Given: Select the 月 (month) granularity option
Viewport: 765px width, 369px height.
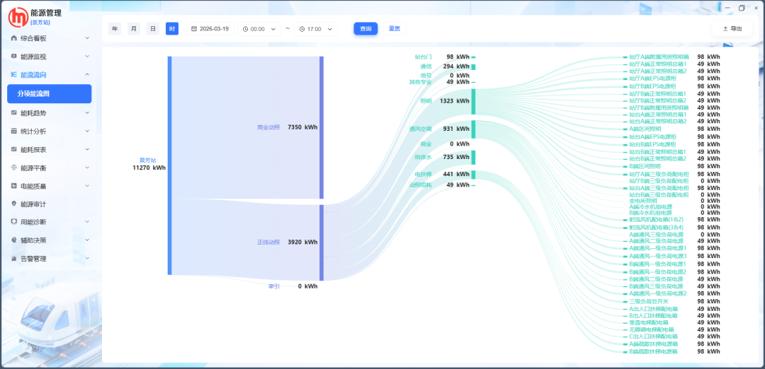Looking at the screenshot, I should pos(134,29).
